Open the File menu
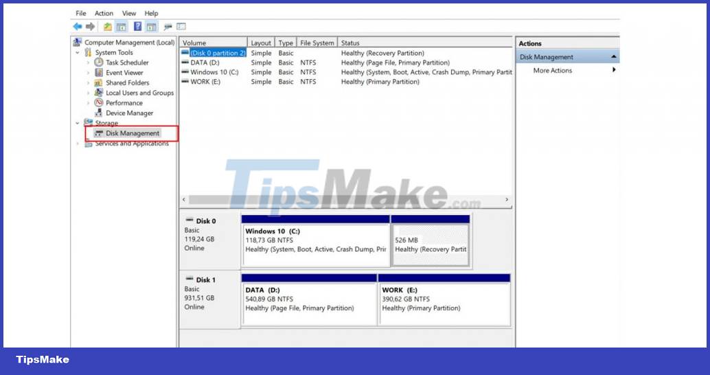This screenshot has height=375, width=710. tap(81, 13)
